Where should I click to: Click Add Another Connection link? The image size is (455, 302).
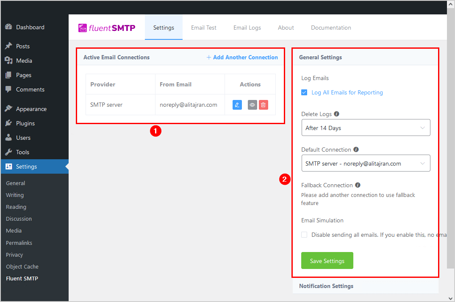(x=242, y=57)
